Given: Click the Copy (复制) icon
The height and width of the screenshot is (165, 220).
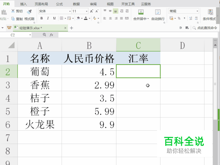Looking at the screenshot, I should (13, 19).
